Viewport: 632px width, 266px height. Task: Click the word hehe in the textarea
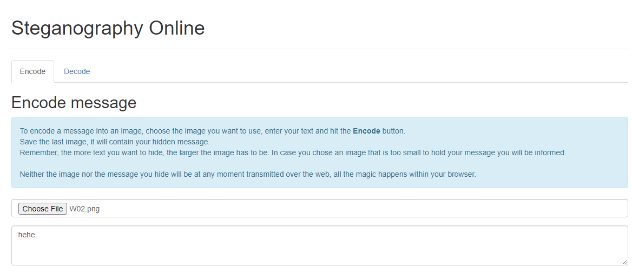pos(27,235)
